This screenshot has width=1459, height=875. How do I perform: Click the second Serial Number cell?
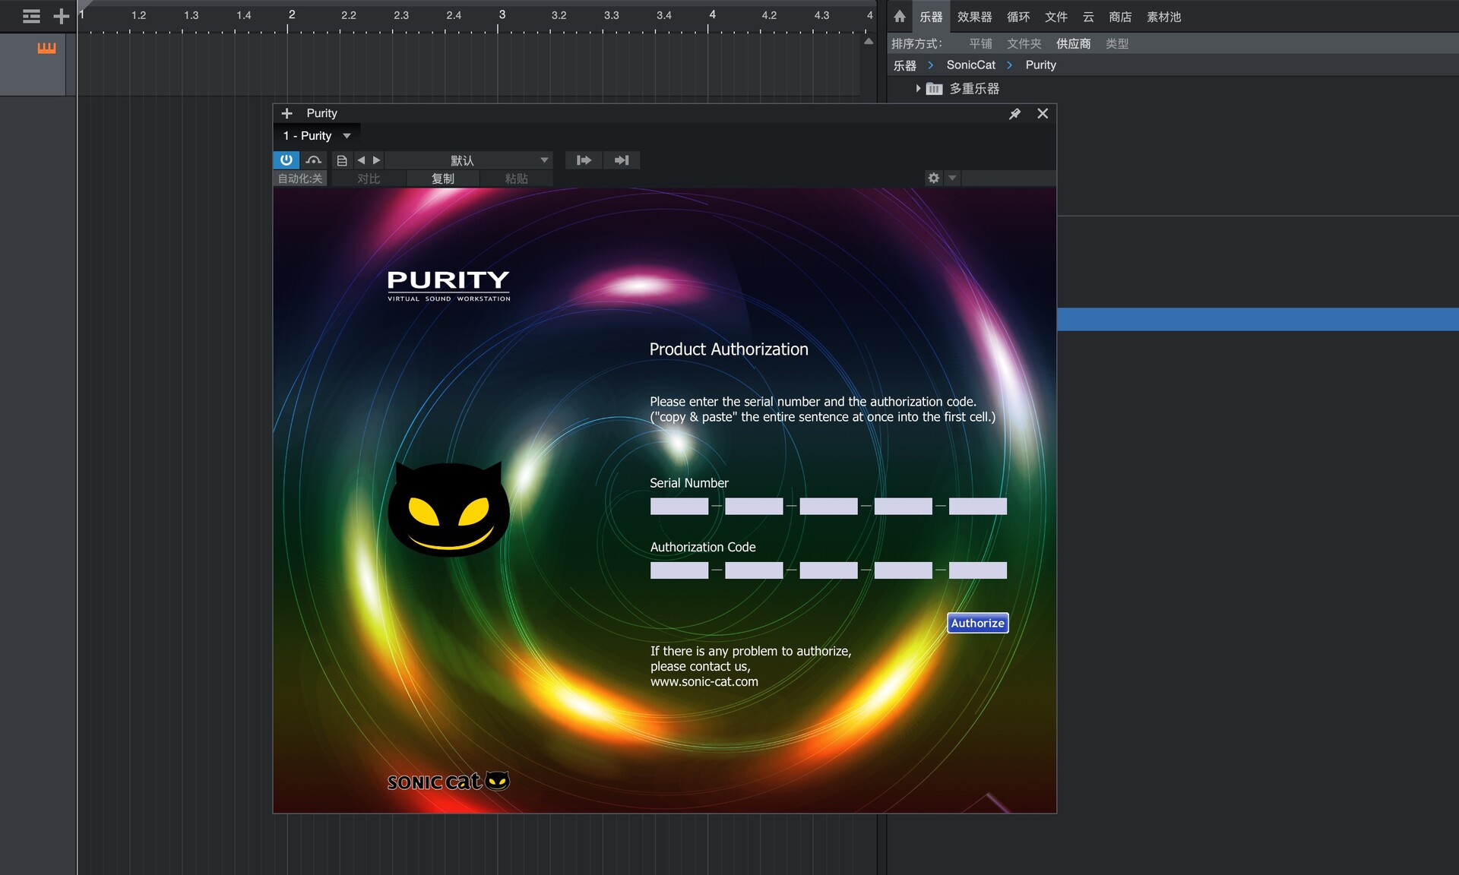click(754, 507)
